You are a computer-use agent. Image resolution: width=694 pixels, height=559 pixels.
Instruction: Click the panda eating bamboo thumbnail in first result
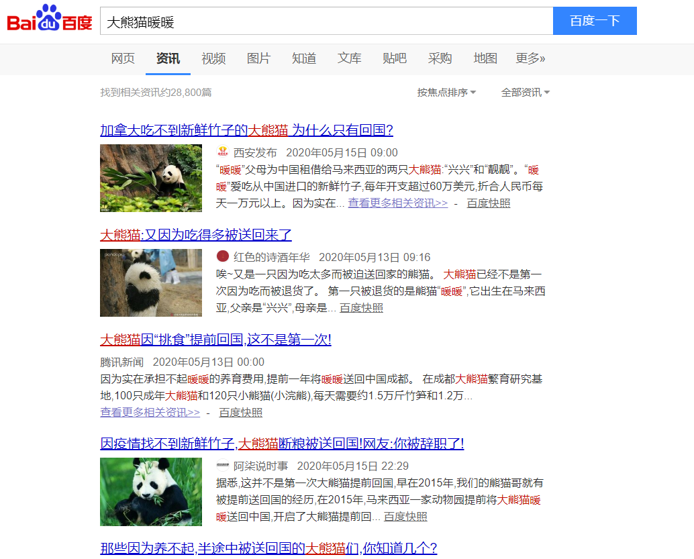pos(151,178)
